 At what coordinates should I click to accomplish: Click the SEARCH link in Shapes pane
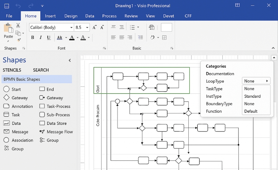click(x=41, y=70)
